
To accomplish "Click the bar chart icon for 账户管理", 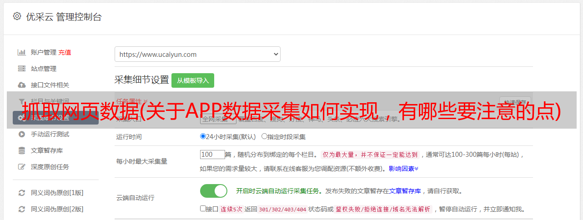I will point(21,52).
